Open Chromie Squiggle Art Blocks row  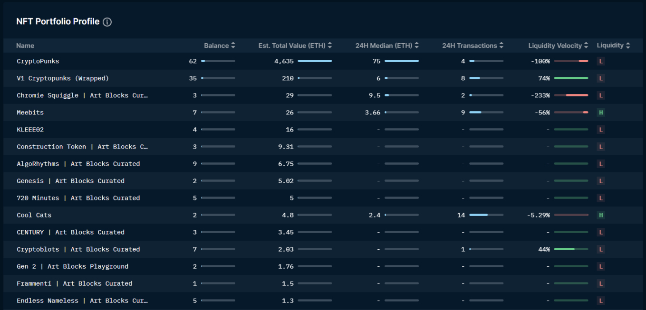pos(82,95)
